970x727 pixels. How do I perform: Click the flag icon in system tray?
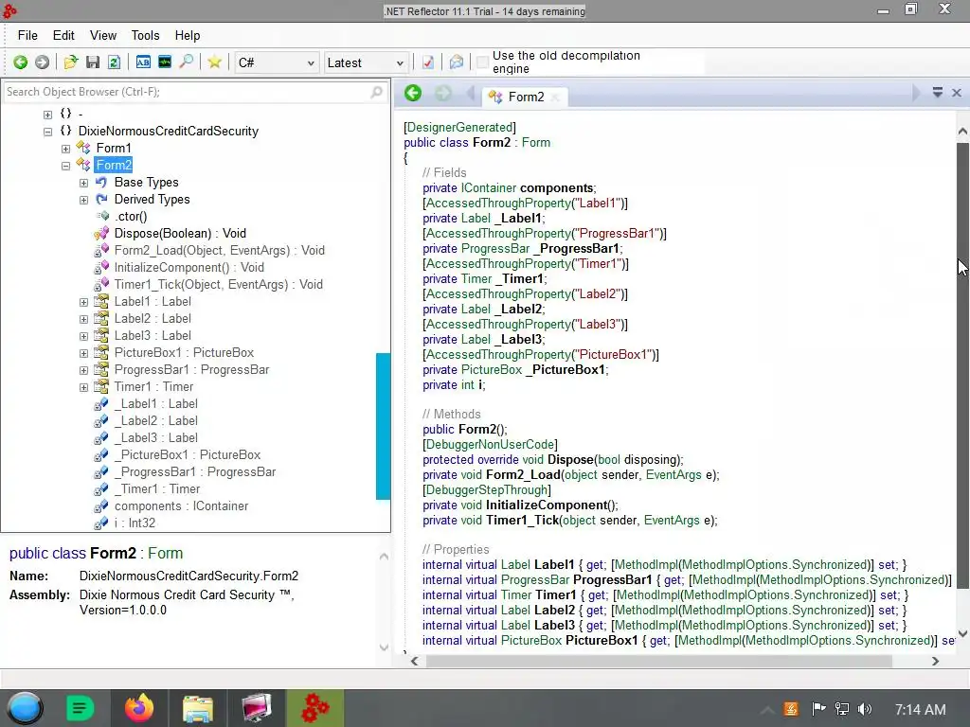(x=818, y=708)
